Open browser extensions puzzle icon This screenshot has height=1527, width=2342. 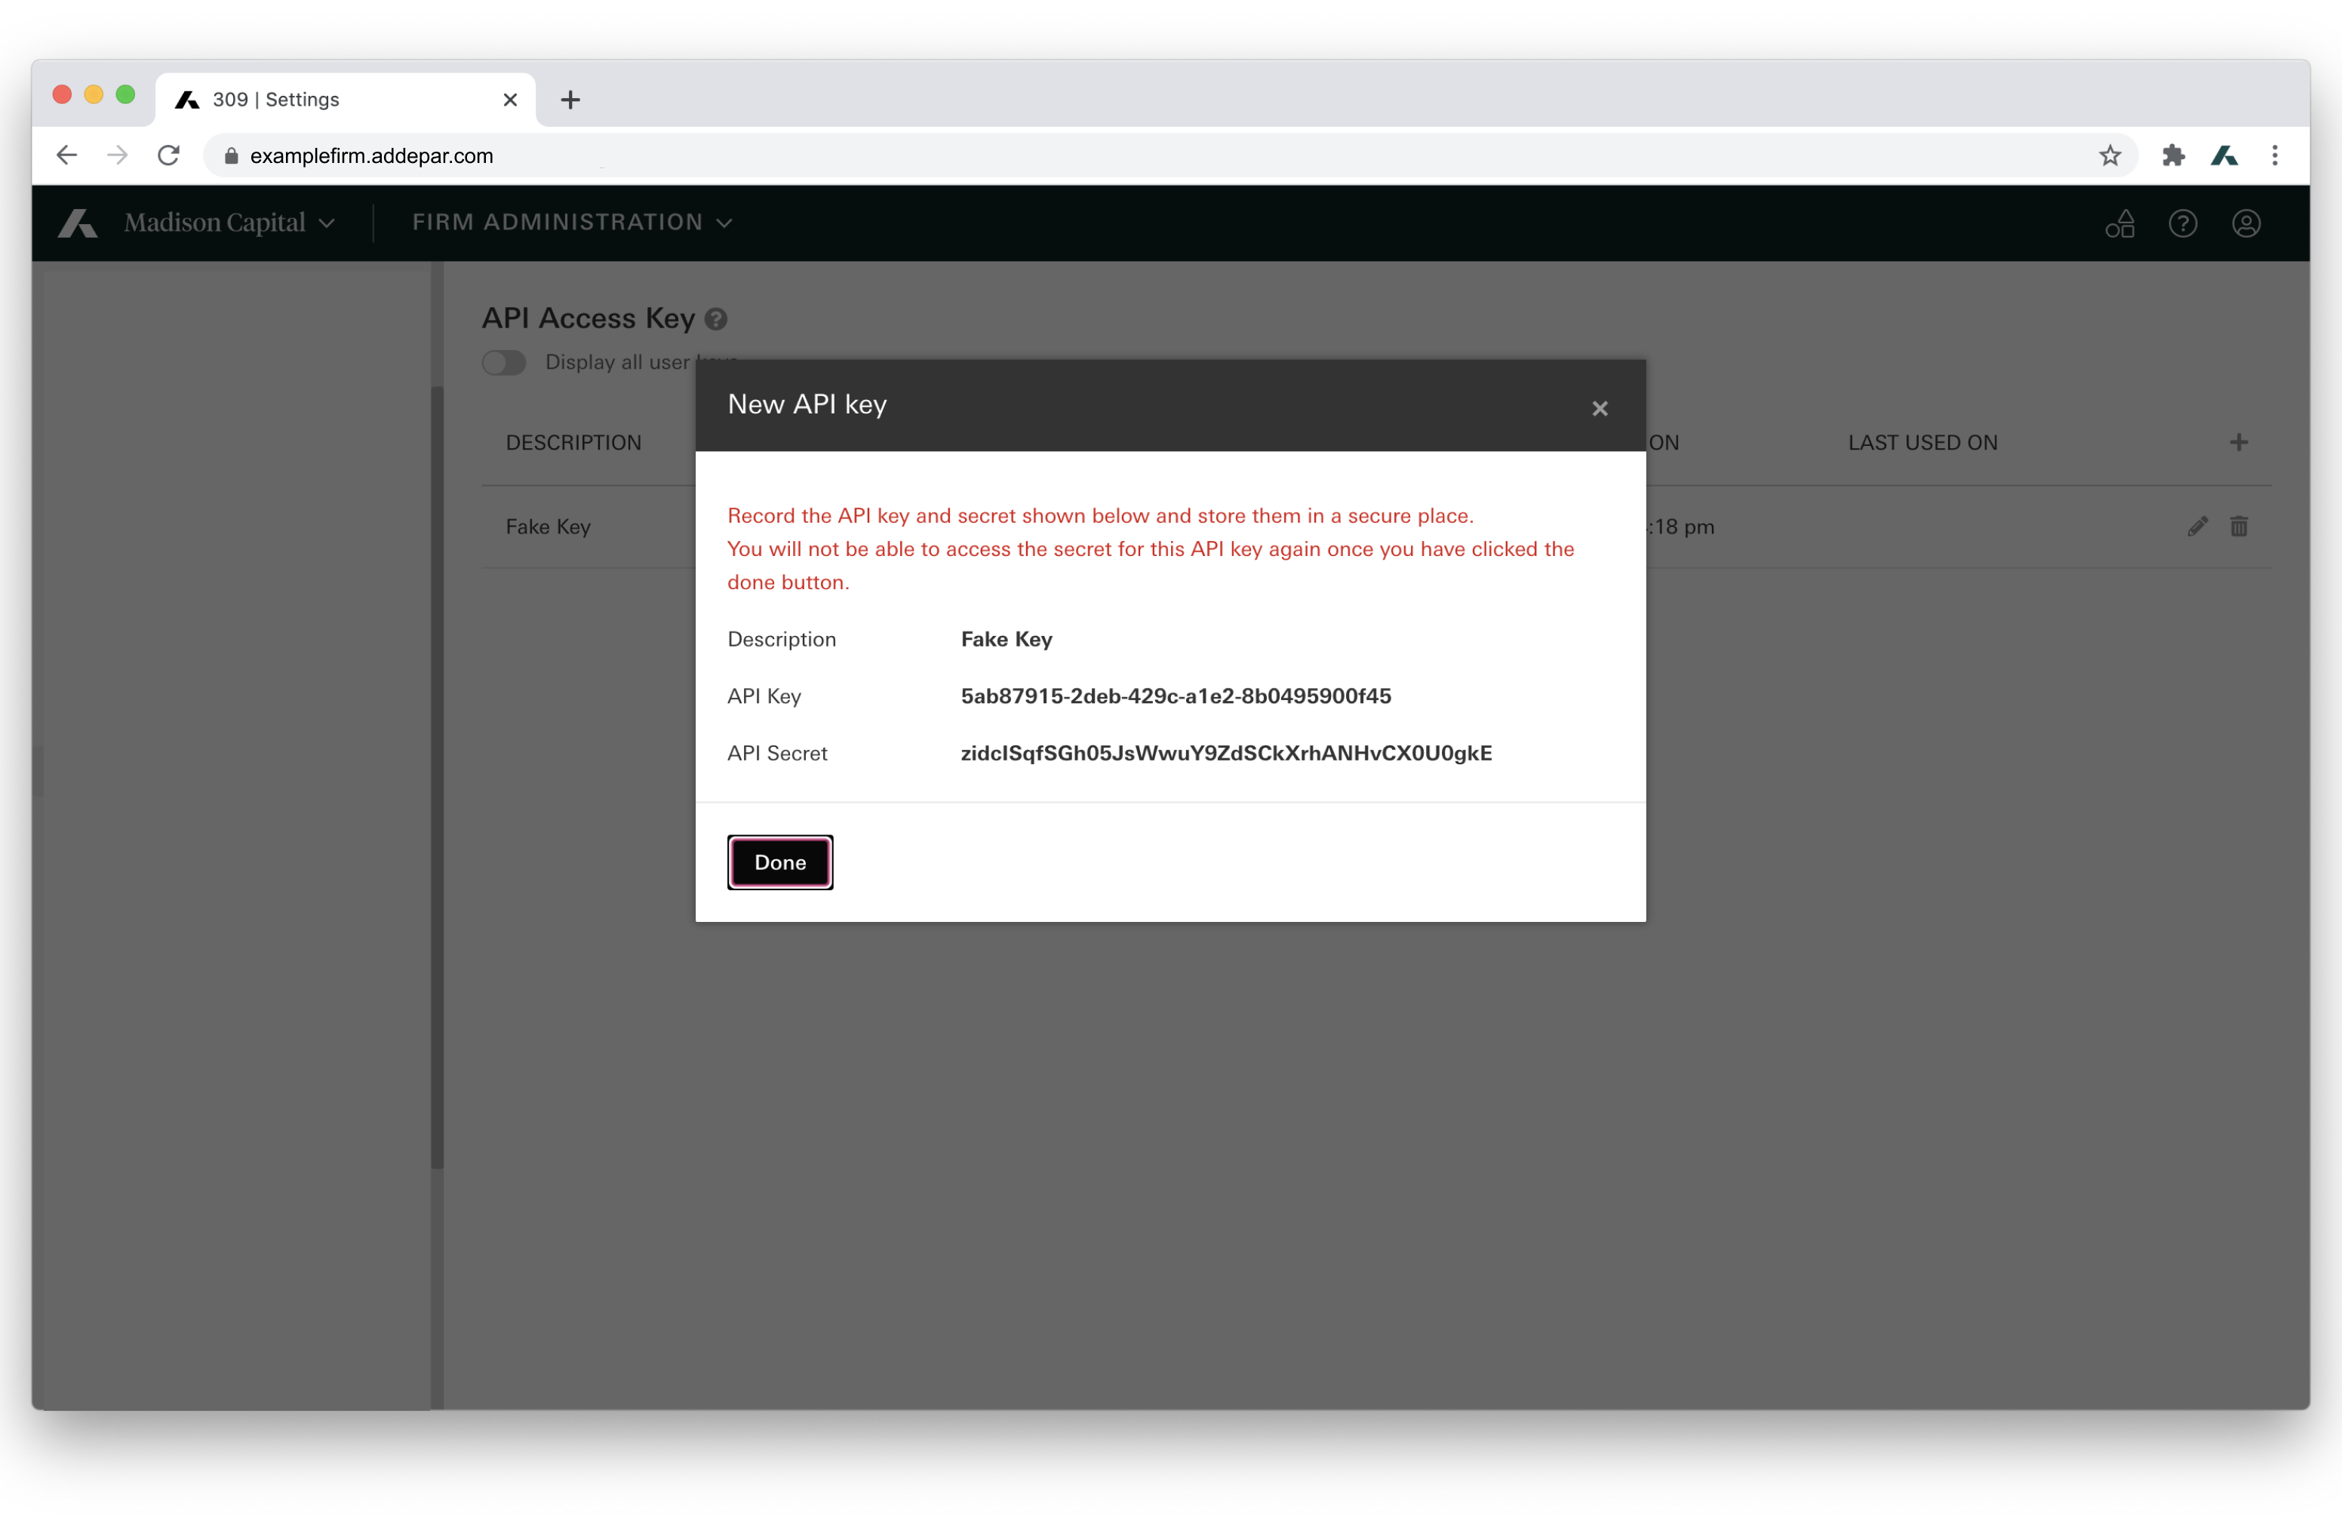(2173, 155)
